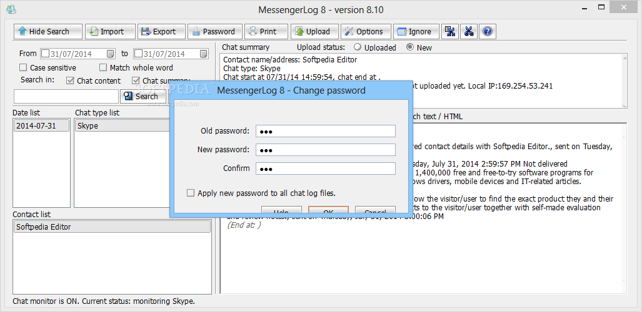Click the Hide Search toolbar button
Screen dimensions: 642x312
point(48,31)
